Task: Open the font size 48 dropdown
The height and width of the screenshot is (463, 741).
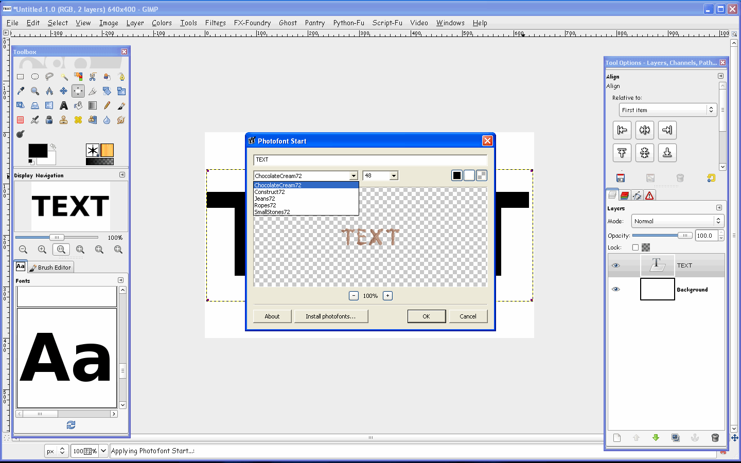Action: (394, 176)
